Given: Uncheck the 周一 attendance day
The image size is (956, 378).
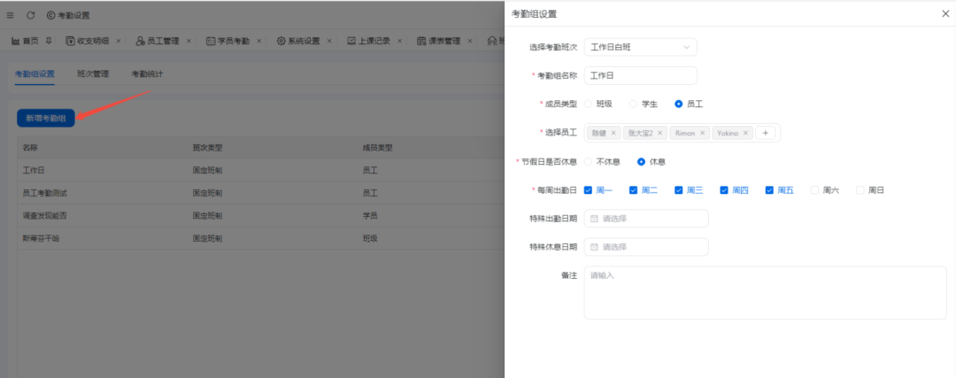Looking at the screenshot, I should (x=589, y=189).
